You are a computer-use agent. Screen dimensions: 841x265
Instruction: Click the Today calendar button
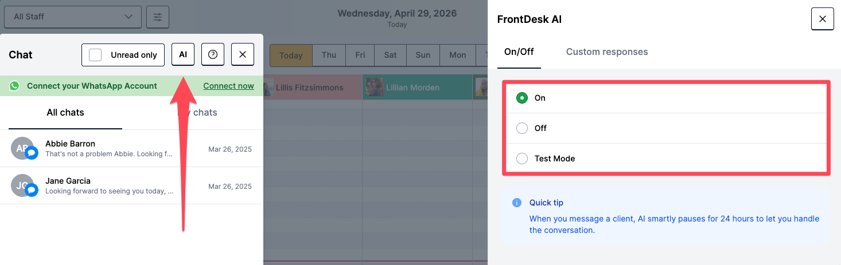291,56
